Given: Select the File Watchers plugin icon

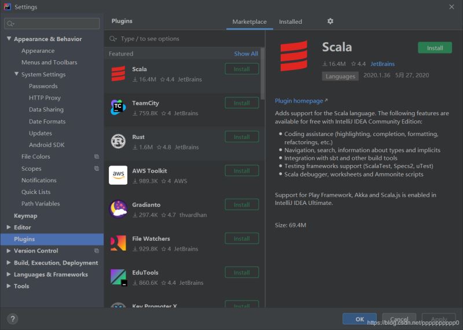Looking at the screenshot, I should click(118, 243).
